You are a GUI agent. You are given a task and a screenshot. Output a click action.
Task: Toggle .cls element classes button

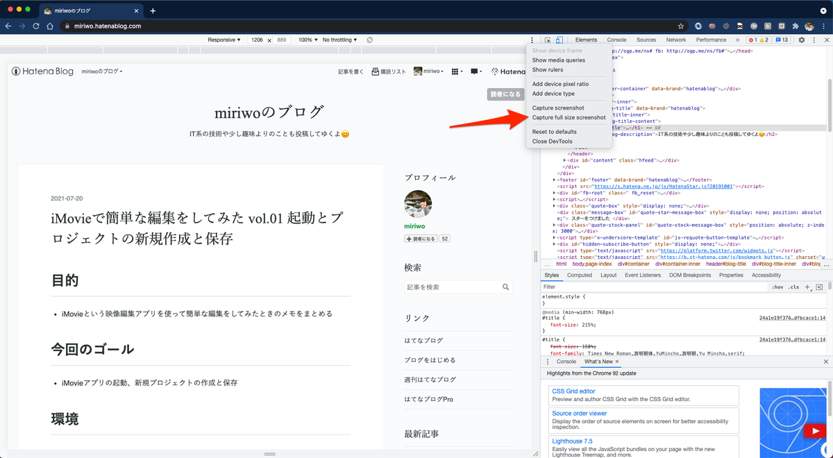(x=793, y=287)
